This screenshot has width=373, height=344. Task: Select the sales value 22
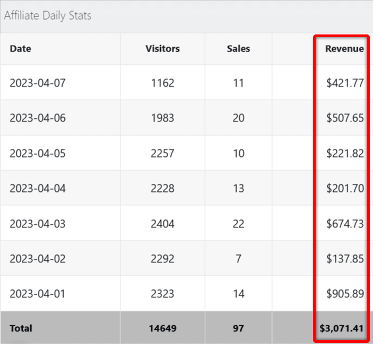[x=238, y=224]
